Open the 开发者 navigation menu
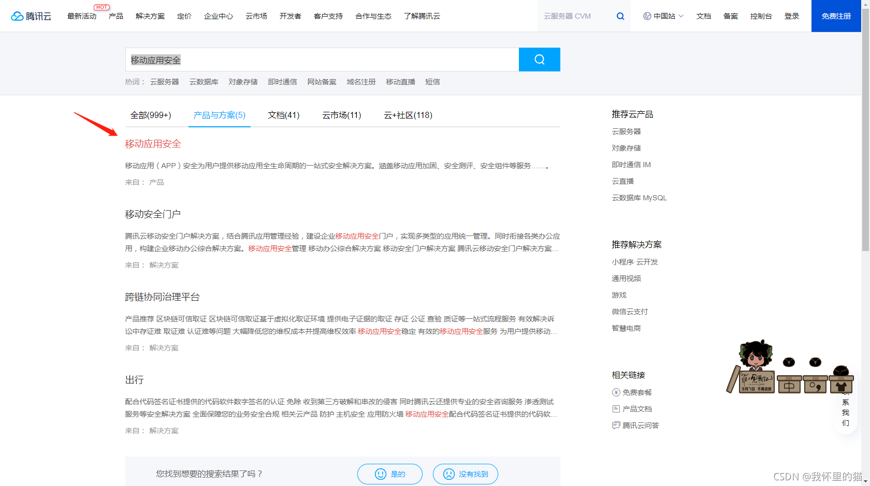The width and height of the screenshot is (870, 486). tap(291, 16)
